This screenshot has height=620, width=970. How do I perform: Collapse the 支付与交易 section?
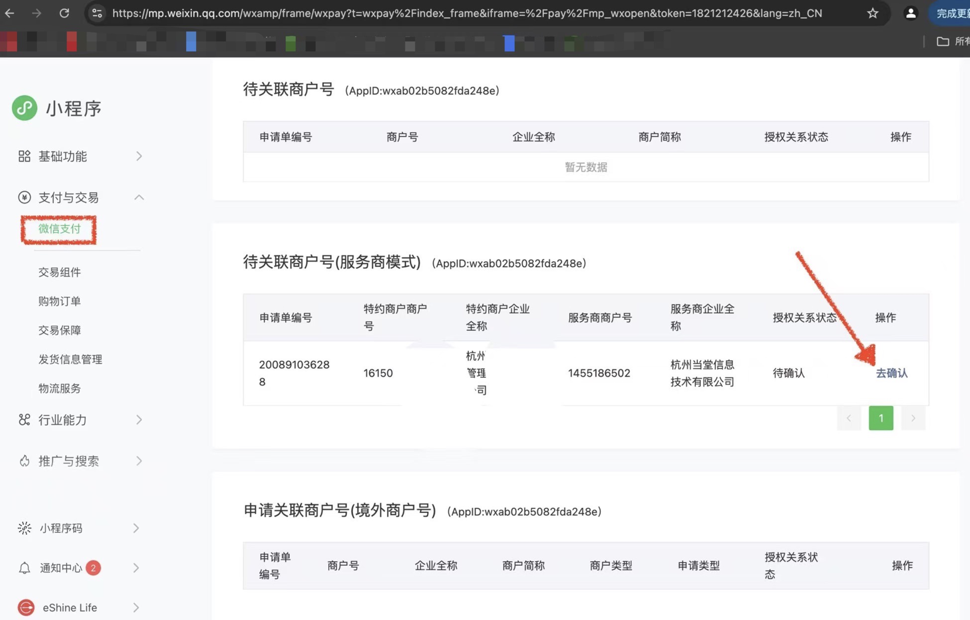139,198
